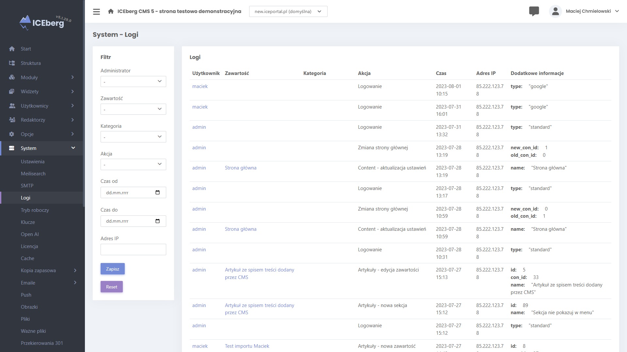627x352 pixels.
Task: Focus the Czas od date field
Action: click(133, 193)
